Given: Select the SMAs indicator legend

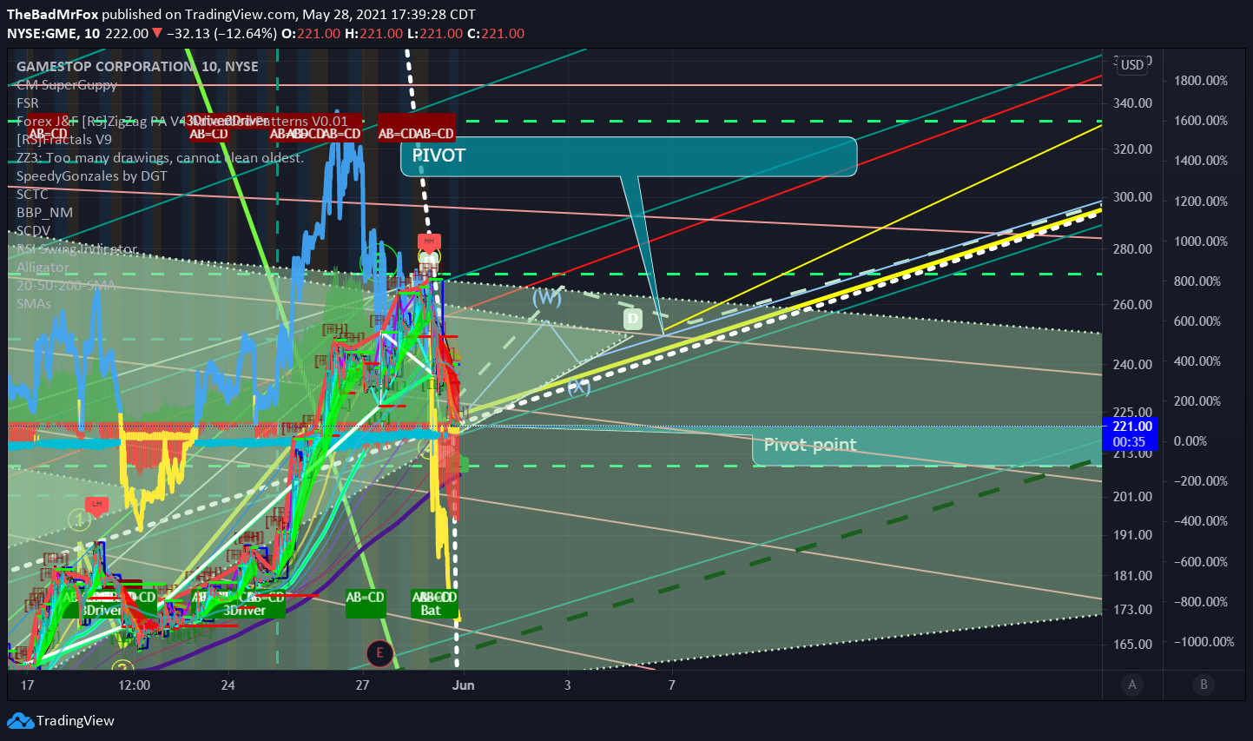Looking at the screenshot, I should point(34,303).
